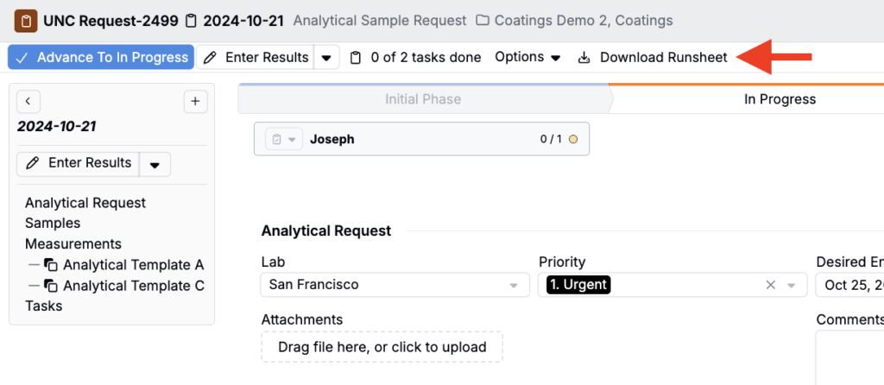The height and width of the screenshot is (385, 884).
Task: Switch to the In Progress phase tab
Action: coord(780,99)
